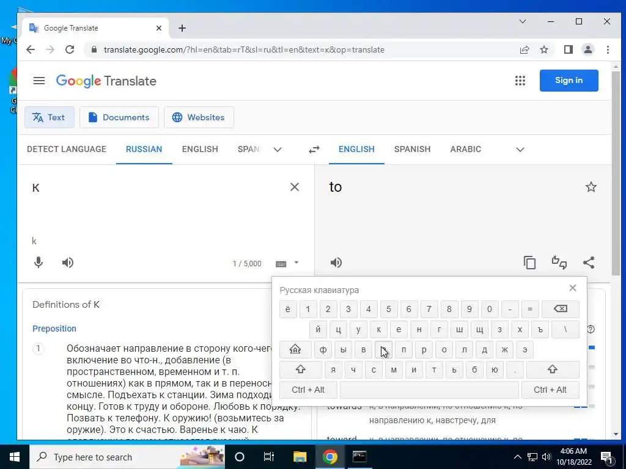Bookmark this tab
The width and height of the screenshot is (626, 469).
coord(543,50)
